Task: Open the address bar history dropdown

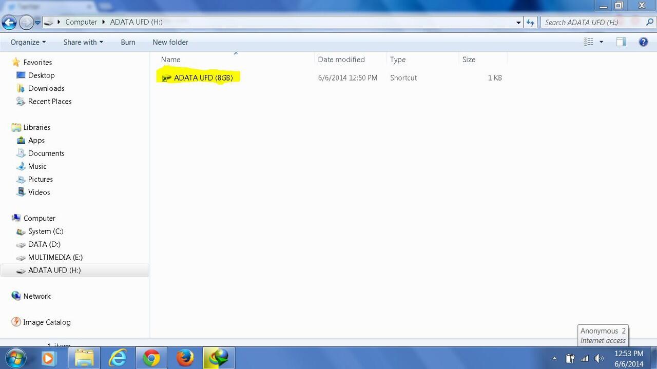Action: (x=518, y=23)
